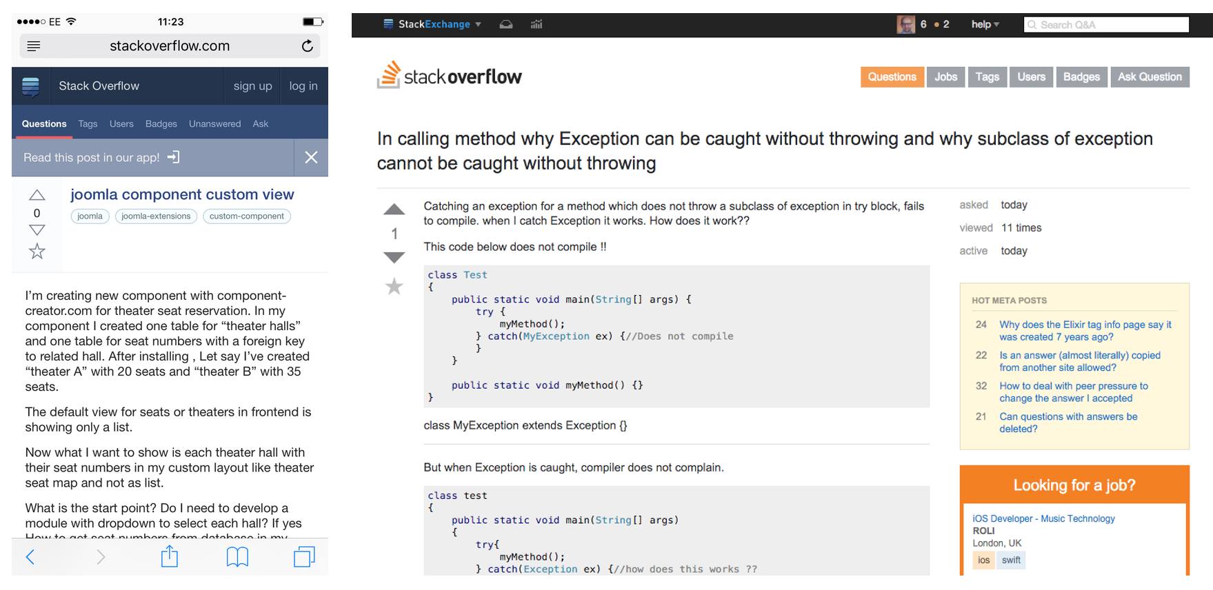Click the swift job tag
Image resolution: width=1213 pixels, height=590 pixels.
click(x=1011, y=560)
